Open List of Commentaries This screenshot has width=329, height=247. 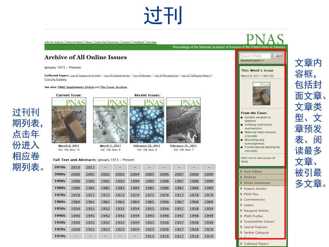pyautogui.click(x=117, y=76)
